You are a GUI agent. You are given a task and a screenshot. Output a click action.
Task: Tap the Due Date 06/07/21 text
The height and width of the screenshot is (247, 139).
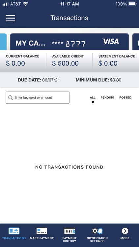click(x=39, y=80)
